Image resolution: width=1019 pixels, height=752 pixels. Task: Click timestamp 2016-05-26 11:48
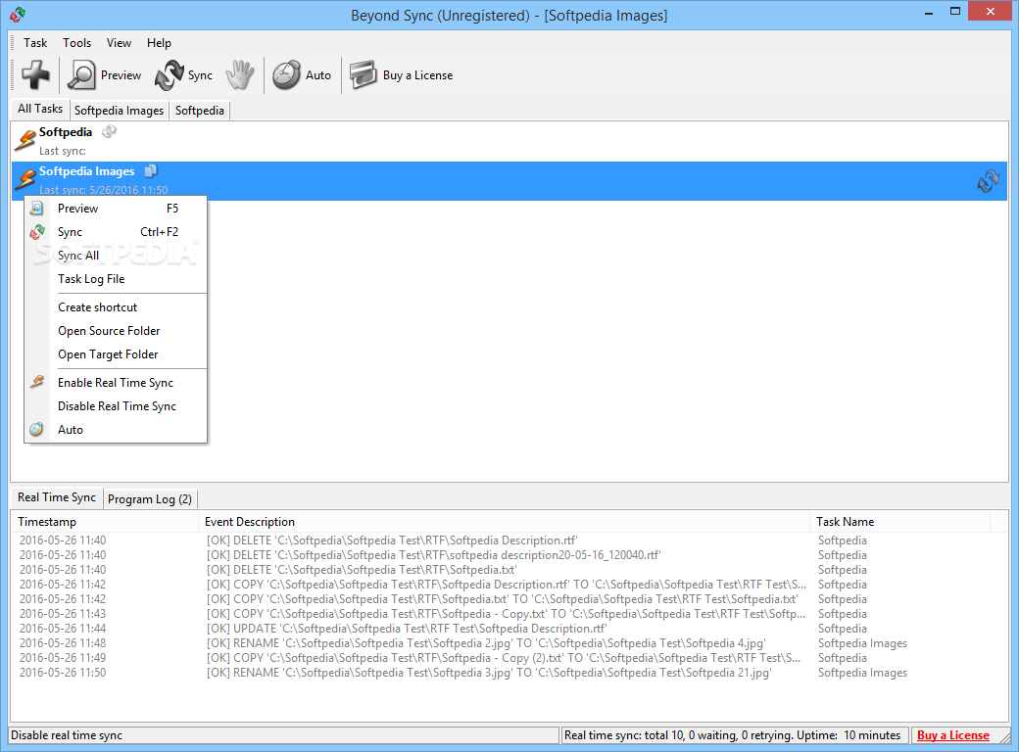[x=63, y=643]
